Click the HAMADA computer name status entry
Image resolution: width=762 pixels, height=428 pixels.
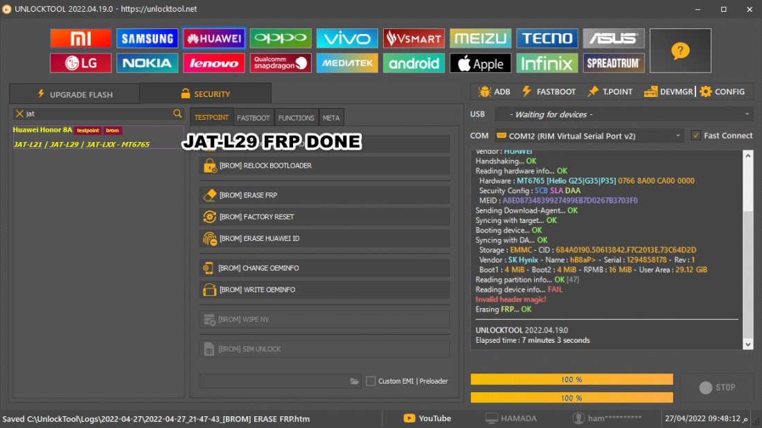(511, 418)
